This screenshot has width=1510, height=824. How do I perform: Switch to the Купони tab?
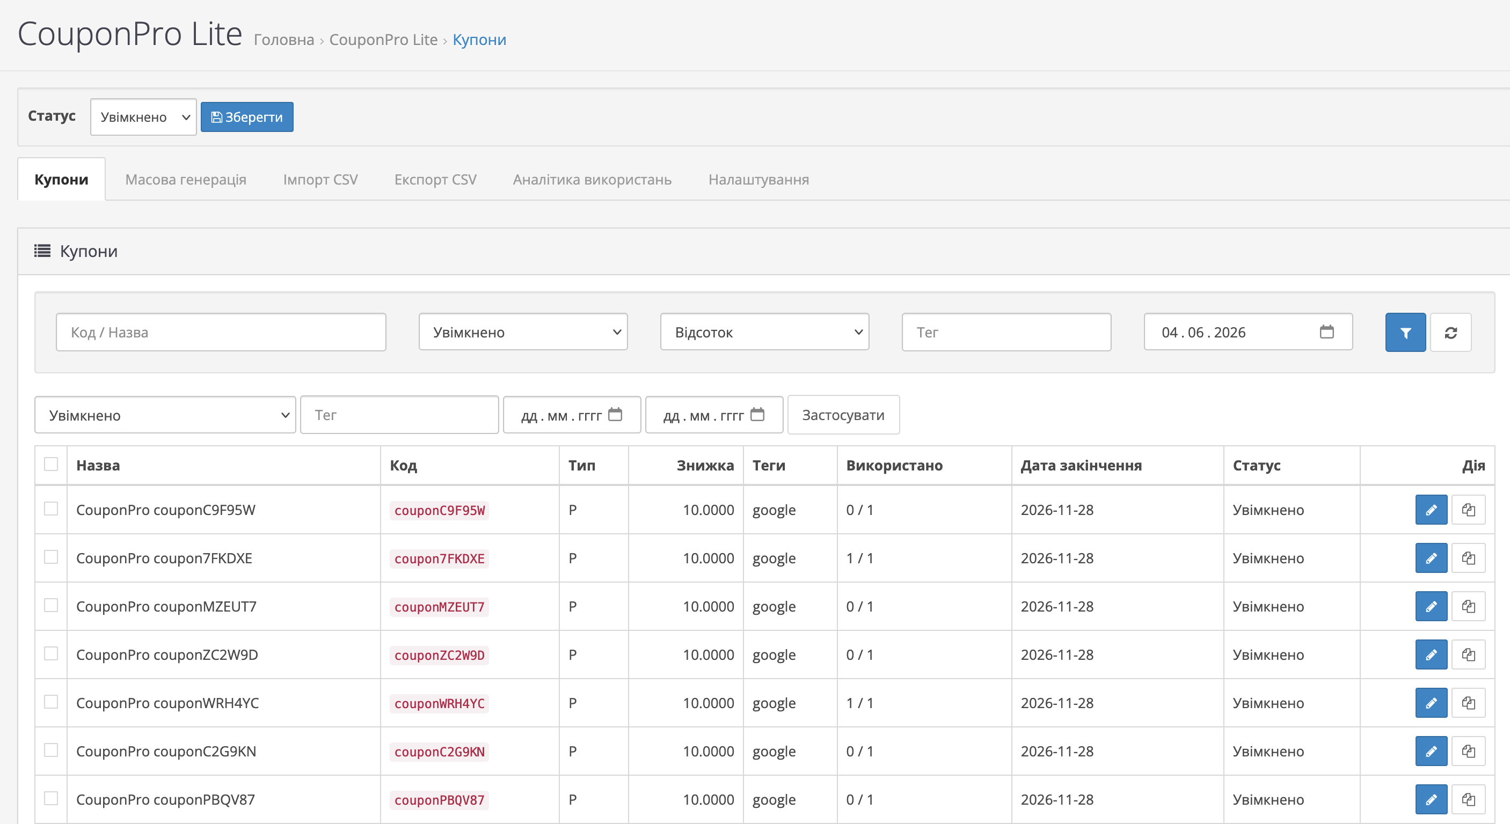pyautogui.click(x=62, y=179)
